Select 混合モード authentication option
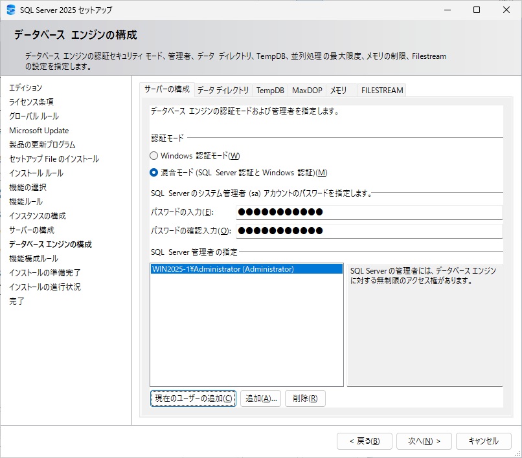 153,172
